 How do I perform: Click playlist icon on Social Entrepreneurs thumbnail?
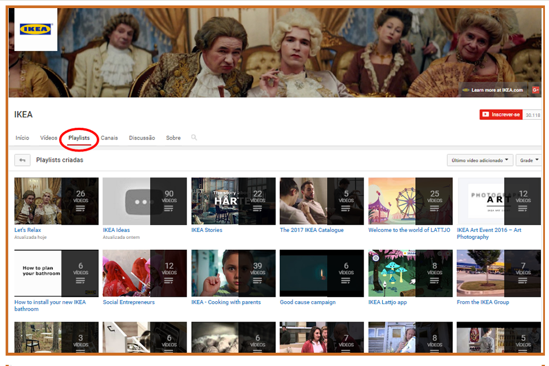coord(169,281)
